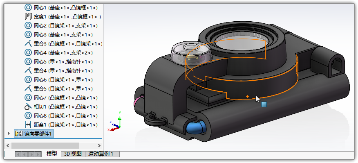
Task: Jump to the last tab with navigation arrow
Action: tap(38, 154)
